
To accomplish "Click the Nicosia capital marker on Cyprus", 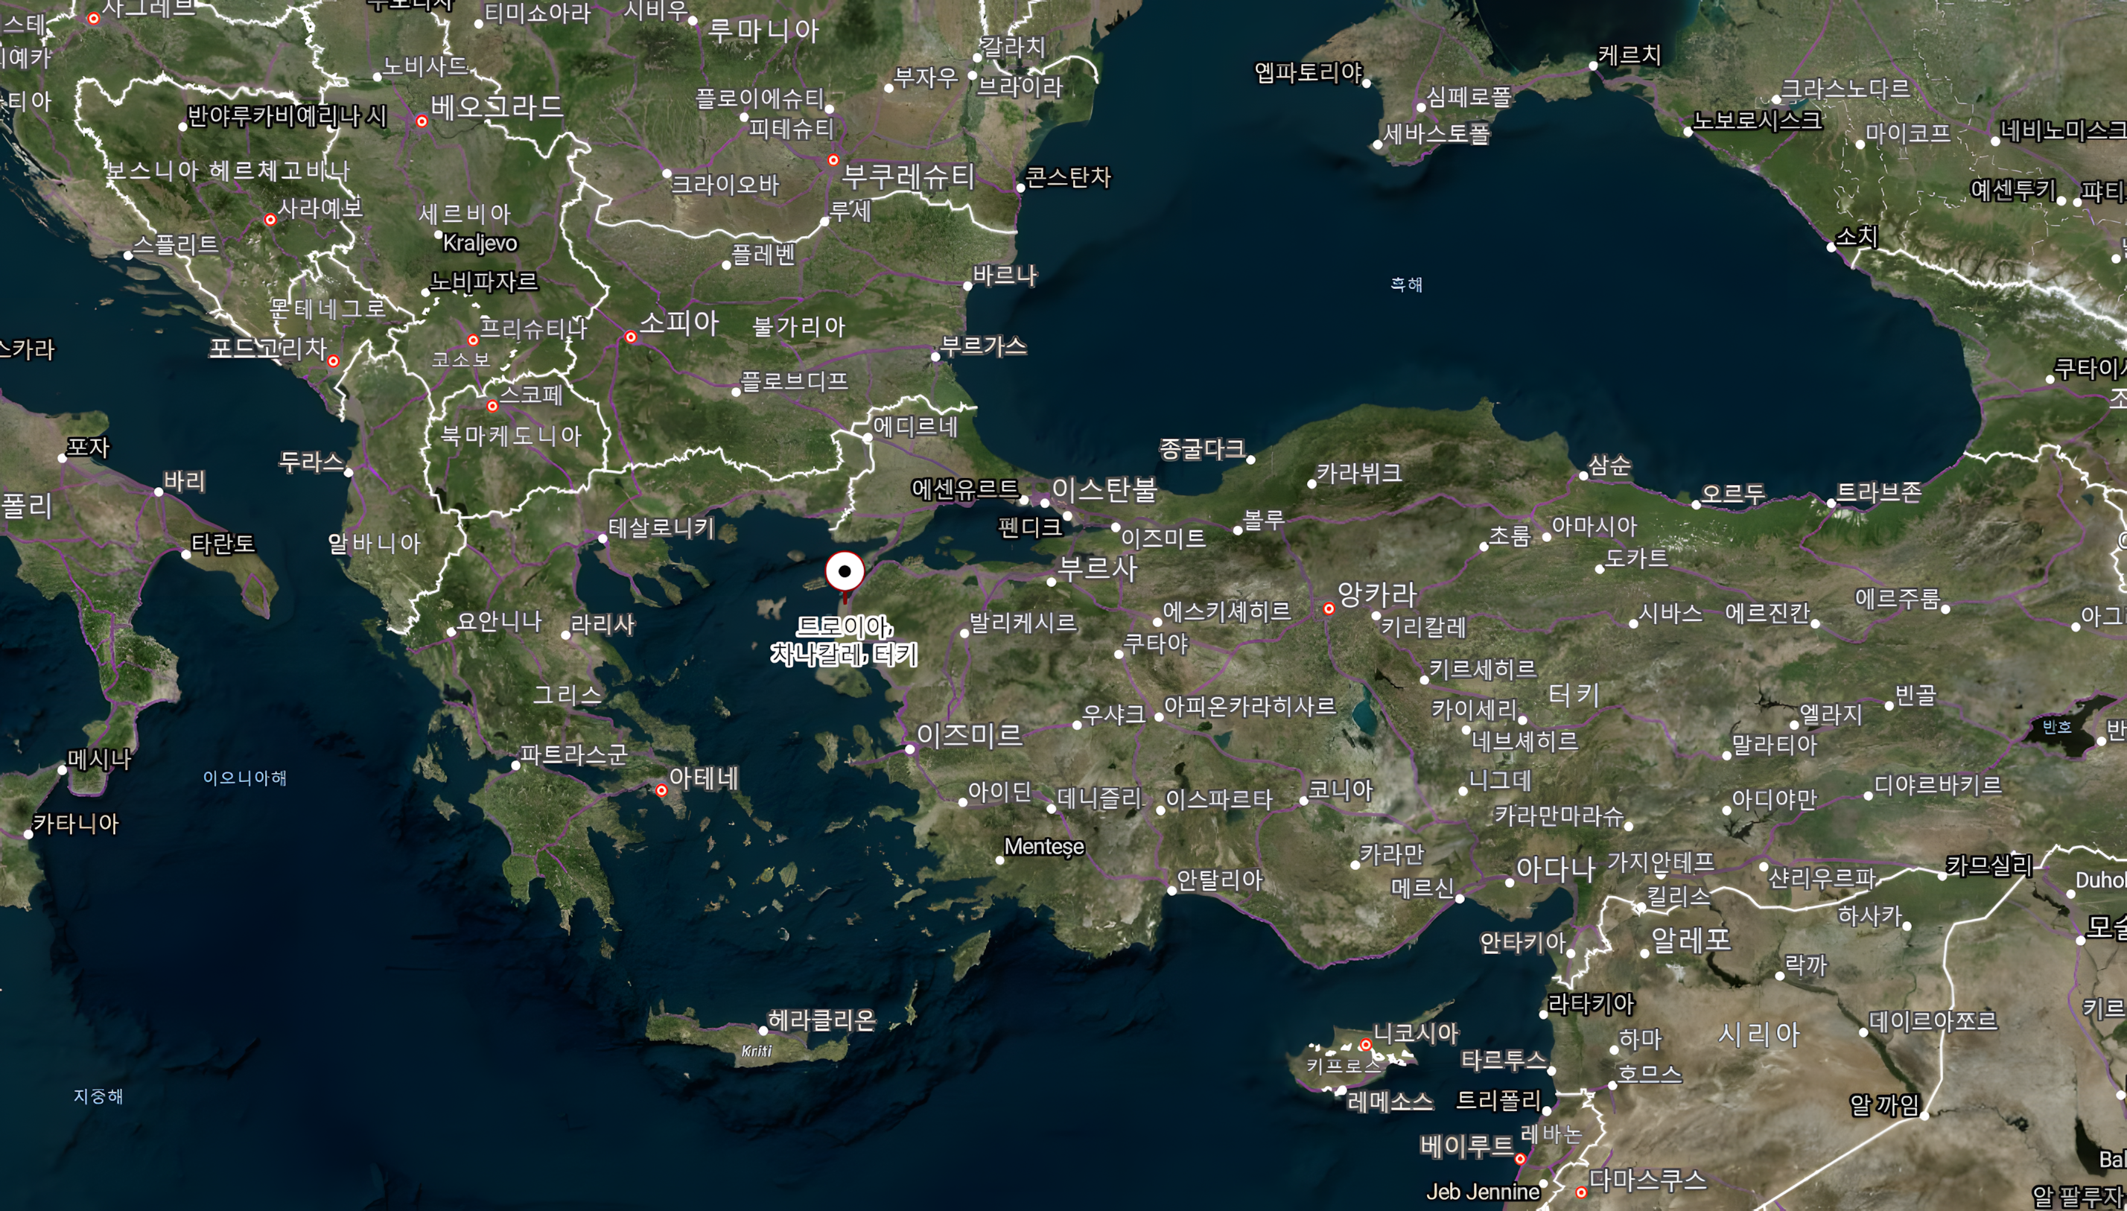I will (1365, 1044).
